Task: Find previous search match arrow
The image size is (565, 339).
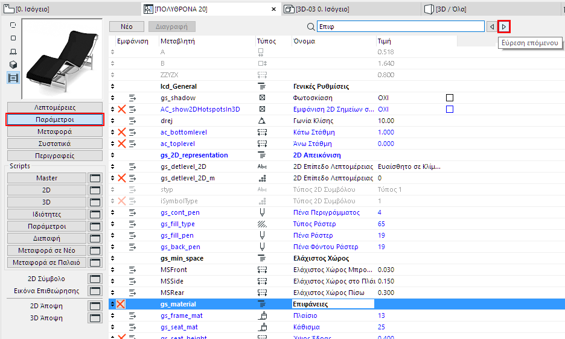Action: point(492,27)
